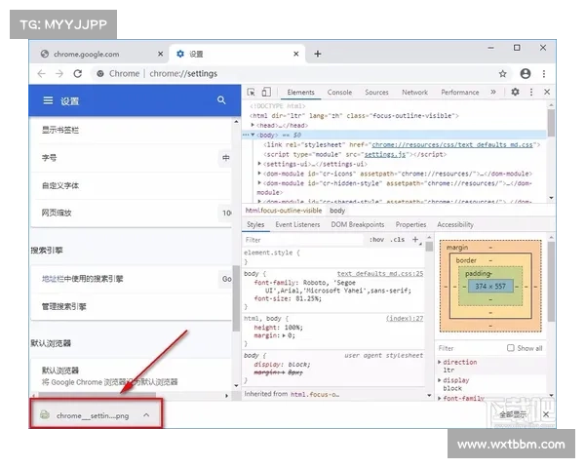
Task: Expand the direction computed property
Action: pyautogui.click(x=440, y=362)
